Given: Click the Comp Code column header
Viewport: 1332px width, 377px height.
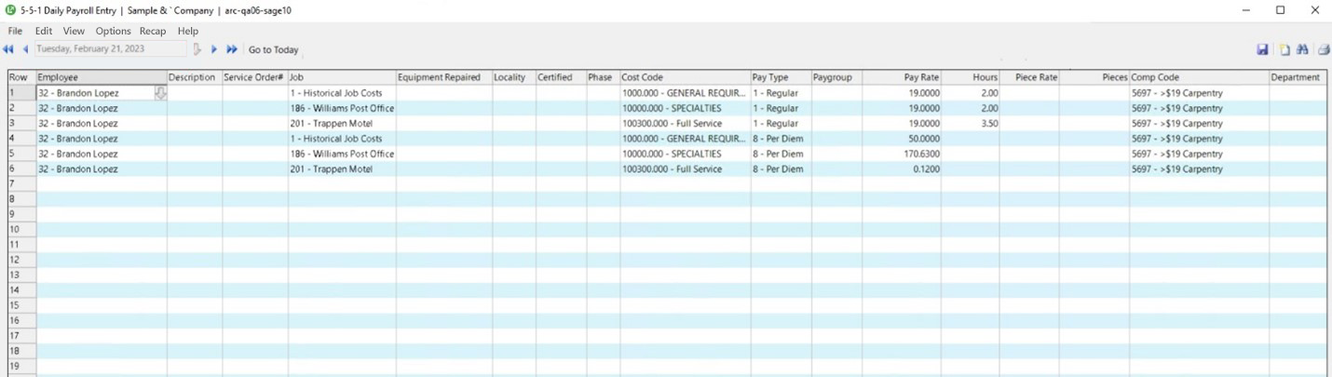Looking at the screenshot, I should click(1199, 77).
